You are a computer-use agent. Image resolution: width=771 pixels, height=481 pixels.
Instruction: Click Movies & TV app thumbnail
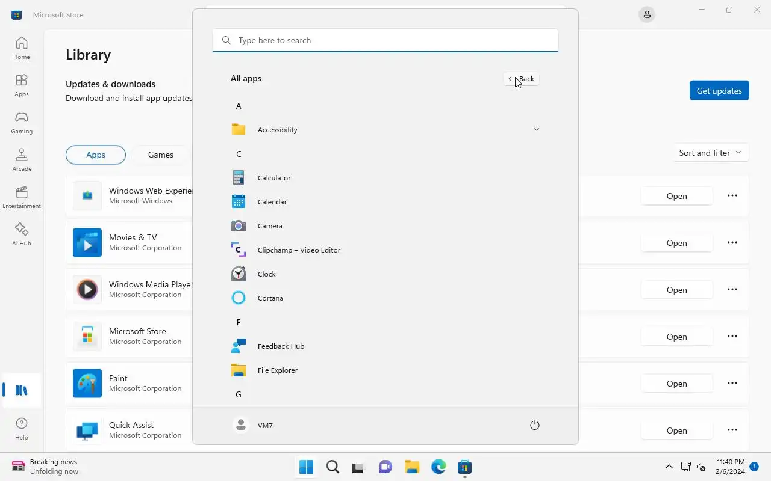pos(87,243)
